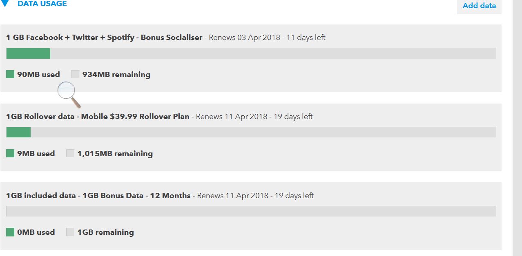Click the 934MB remaining label
The image size is (522, 256).
point(116,75)
